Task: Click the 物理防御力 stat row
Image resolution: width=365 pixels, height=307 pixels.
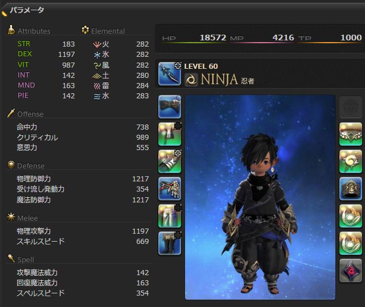Action: click(x=83, y=179)
